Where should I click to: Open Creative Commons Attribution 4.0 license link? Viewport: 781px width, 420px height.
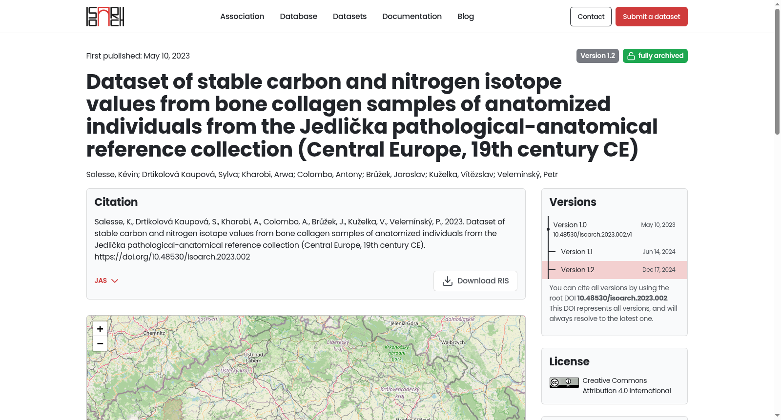coord(627,385)
